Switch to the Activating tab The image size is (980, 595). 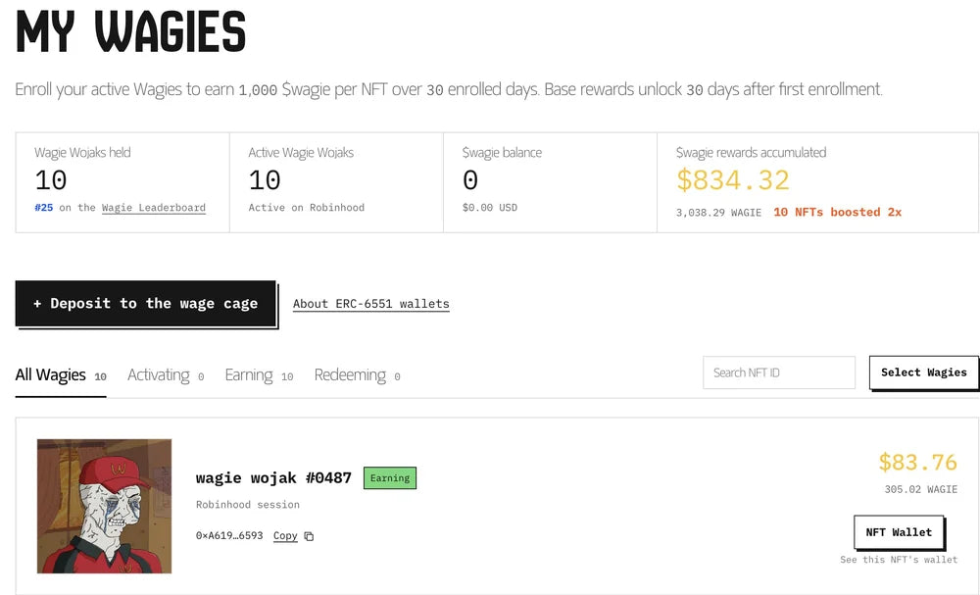pyautogui.click(x=166, y=375)
